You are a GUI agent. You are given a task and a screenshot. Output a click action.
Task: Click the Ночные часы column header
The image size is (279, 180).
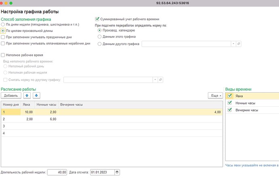click(x=46, y=105)
